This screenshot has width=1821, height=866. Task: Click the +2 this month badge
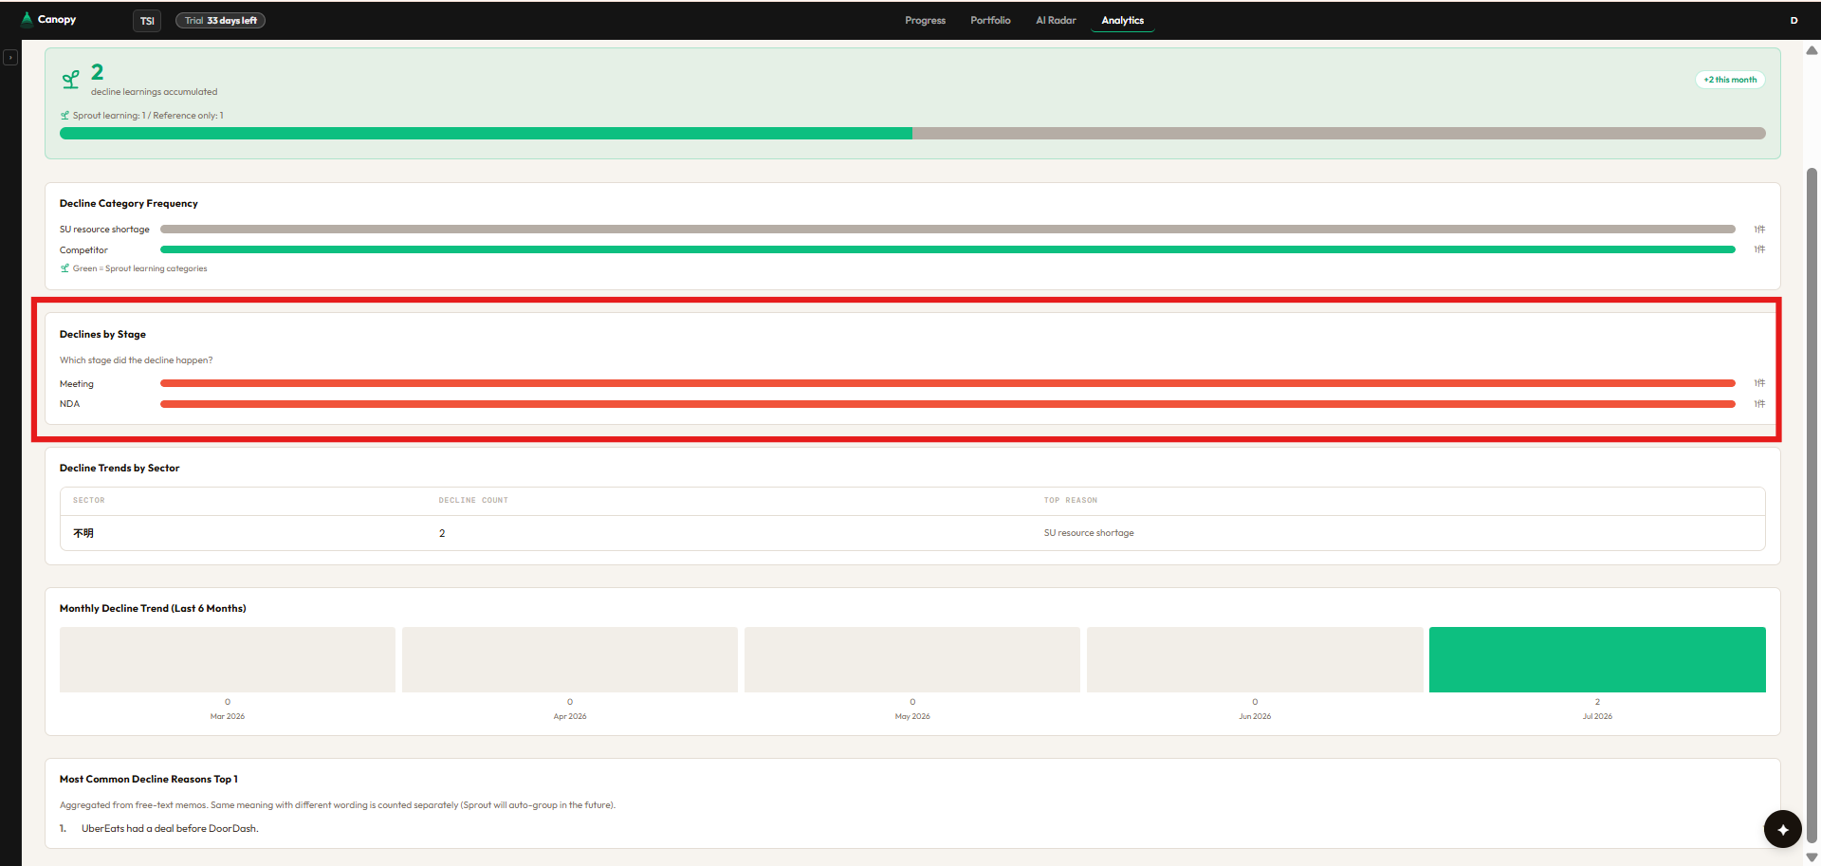click(1730, 80)
